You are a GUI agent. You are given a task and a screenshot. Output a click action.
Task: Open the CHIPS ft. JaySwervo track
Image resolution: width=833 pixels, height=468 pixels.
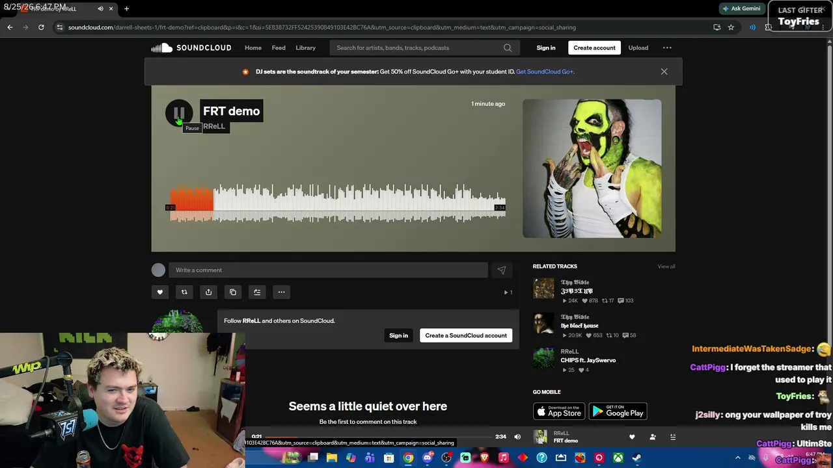(x=588, y=360)
